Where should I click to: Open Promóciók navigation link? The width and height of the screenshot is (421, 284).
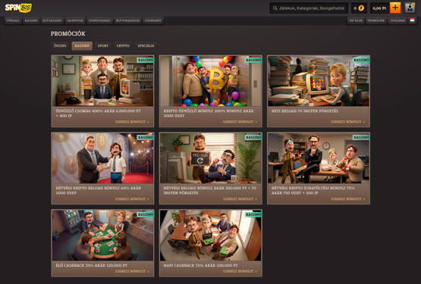coord(376,20)
